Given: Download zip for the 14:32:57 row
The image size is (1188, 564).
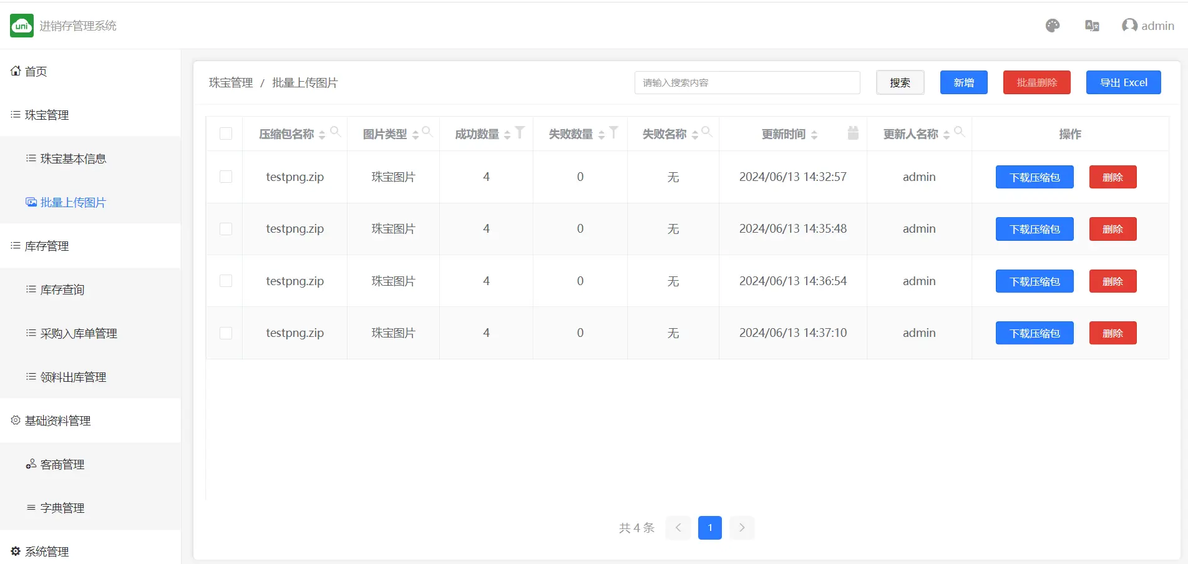Looking at the screenshot, I should (x=1035, y=177).
